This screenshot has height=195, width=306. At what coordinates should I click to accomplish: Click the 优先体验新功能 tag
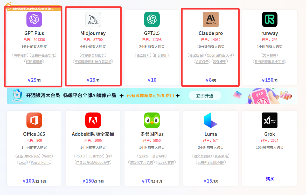[43, 55]
